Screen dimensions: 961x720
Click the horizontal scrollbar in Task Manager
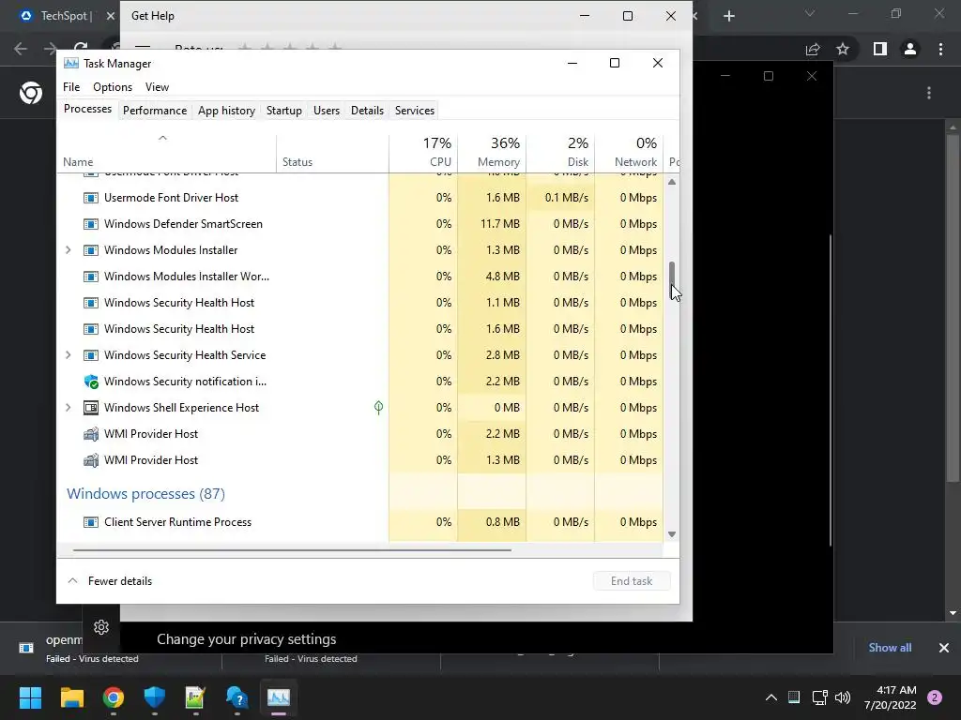click(292, 549)
